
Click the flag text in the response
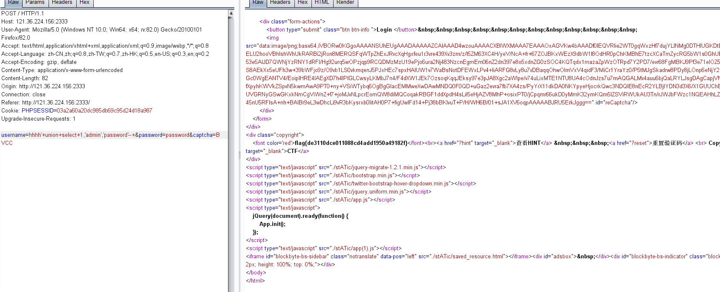(351, 143)
